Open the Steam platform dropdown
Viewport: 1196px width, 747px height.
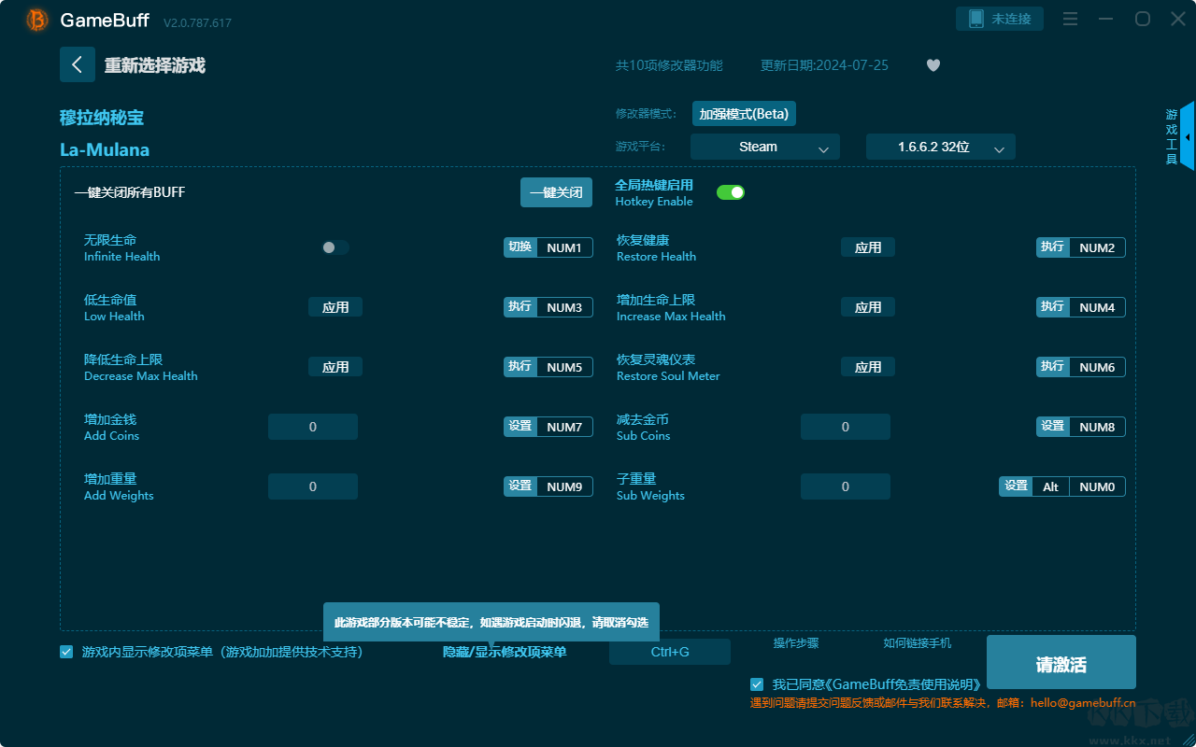(765, 147)
